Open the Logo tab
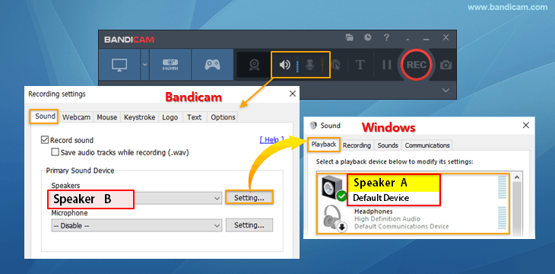 [170, 117]
